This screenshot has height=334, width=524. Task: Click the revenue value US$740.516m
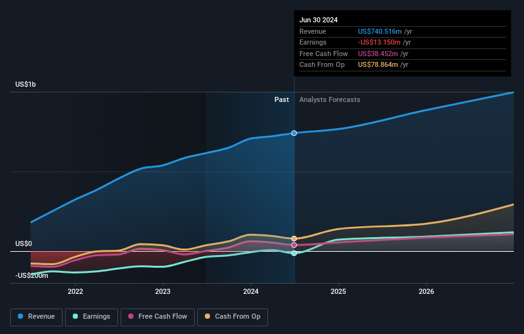coord(380,31)
